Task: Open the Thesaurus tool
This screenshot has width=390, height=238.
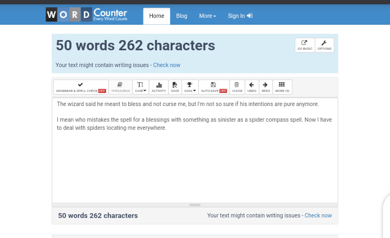Action: point(120,87)
